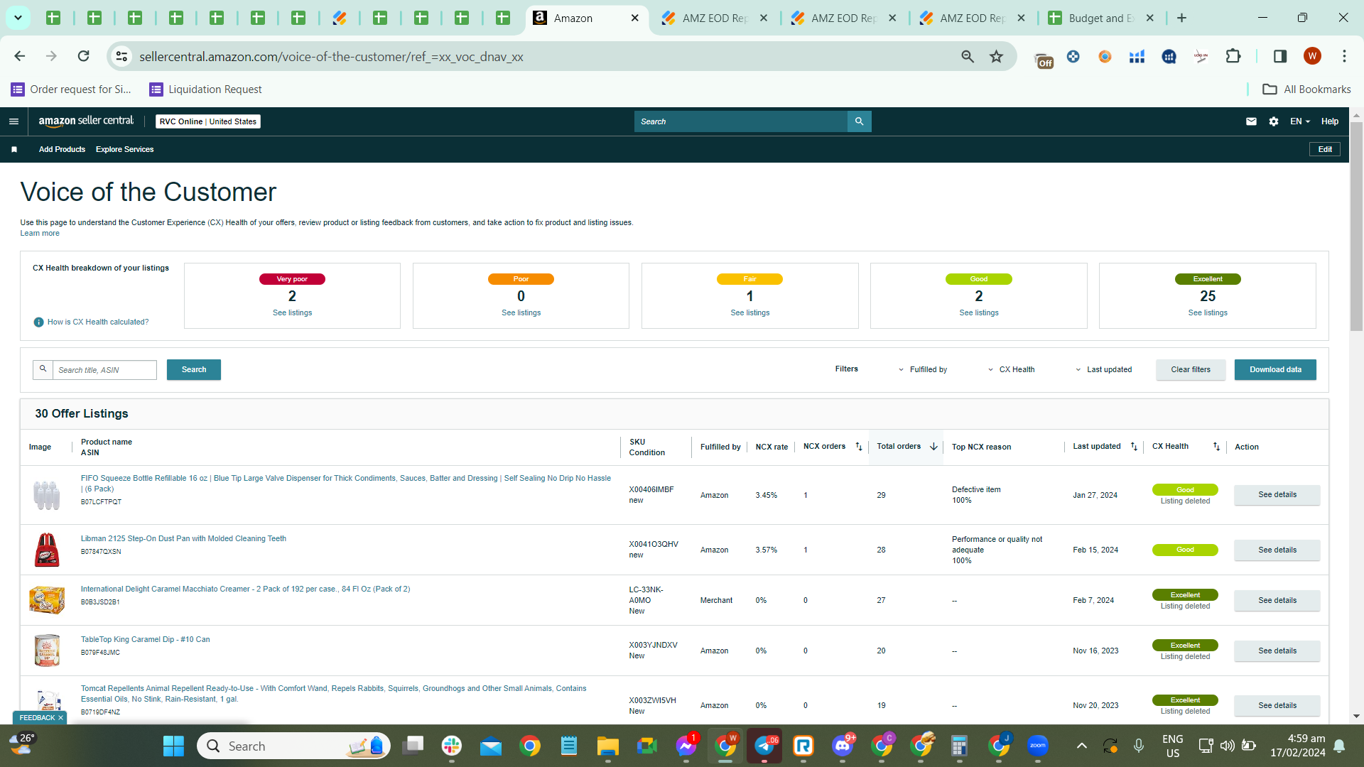
Task: Open the Windows Start menu
Action: point(173,746)
